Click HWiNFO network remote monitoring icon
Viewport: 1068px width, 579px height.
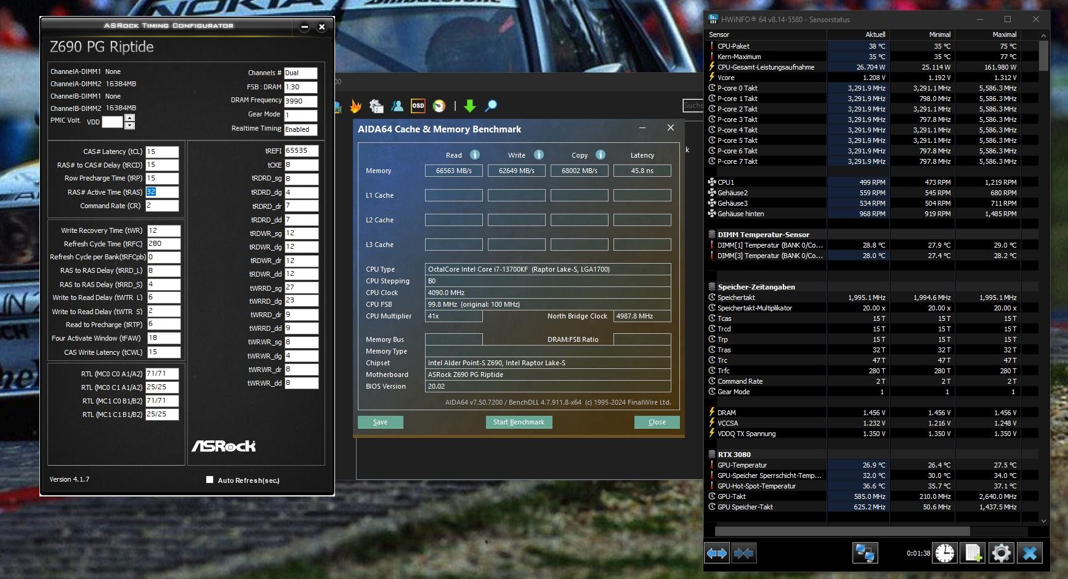865,553
